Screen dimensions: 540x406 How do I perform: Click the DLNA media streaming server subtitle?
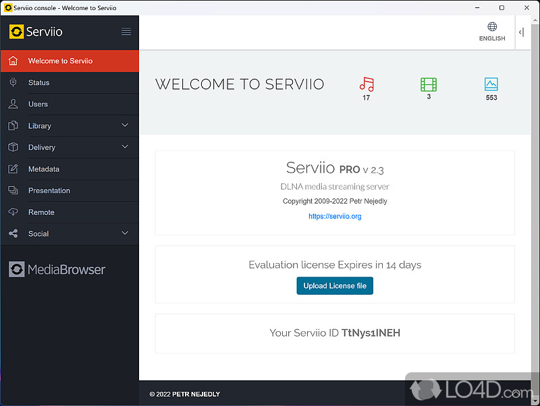(335, 187)
